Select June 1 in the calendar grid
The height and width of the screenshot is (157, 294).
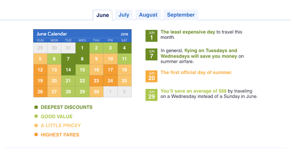click(82, 48)
